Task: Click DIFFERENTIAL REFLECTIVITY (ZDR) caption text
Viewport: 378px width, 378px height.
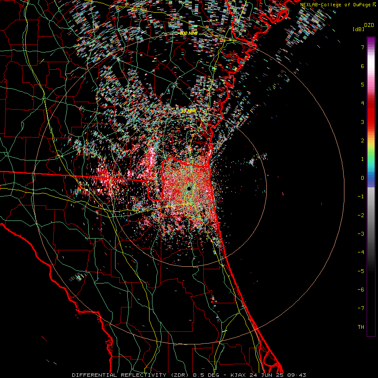Action: [x=131, y=375]
